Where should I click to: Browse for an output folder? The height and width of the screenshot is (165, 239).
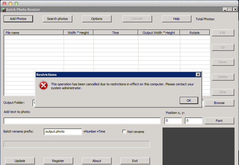click(x=219, y=103)
